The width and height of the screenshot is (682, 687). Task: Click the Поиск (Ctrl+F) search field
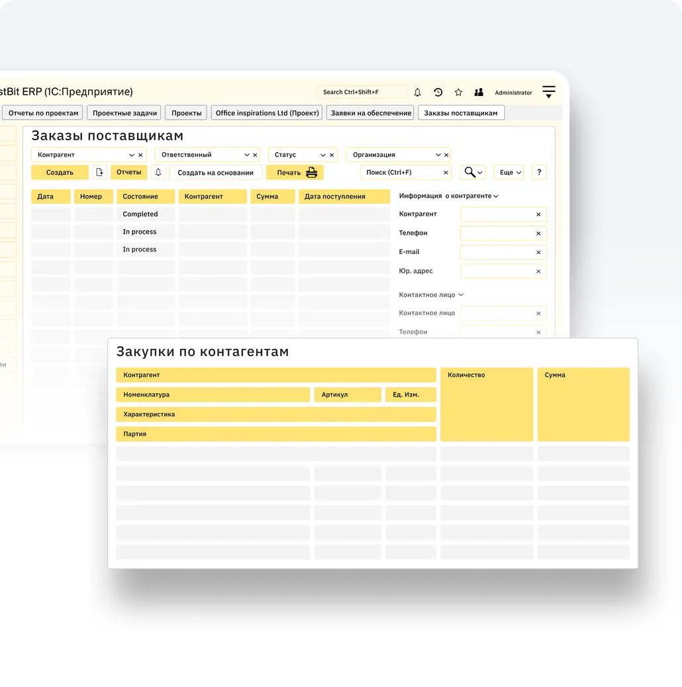click(x=401, y=173)
